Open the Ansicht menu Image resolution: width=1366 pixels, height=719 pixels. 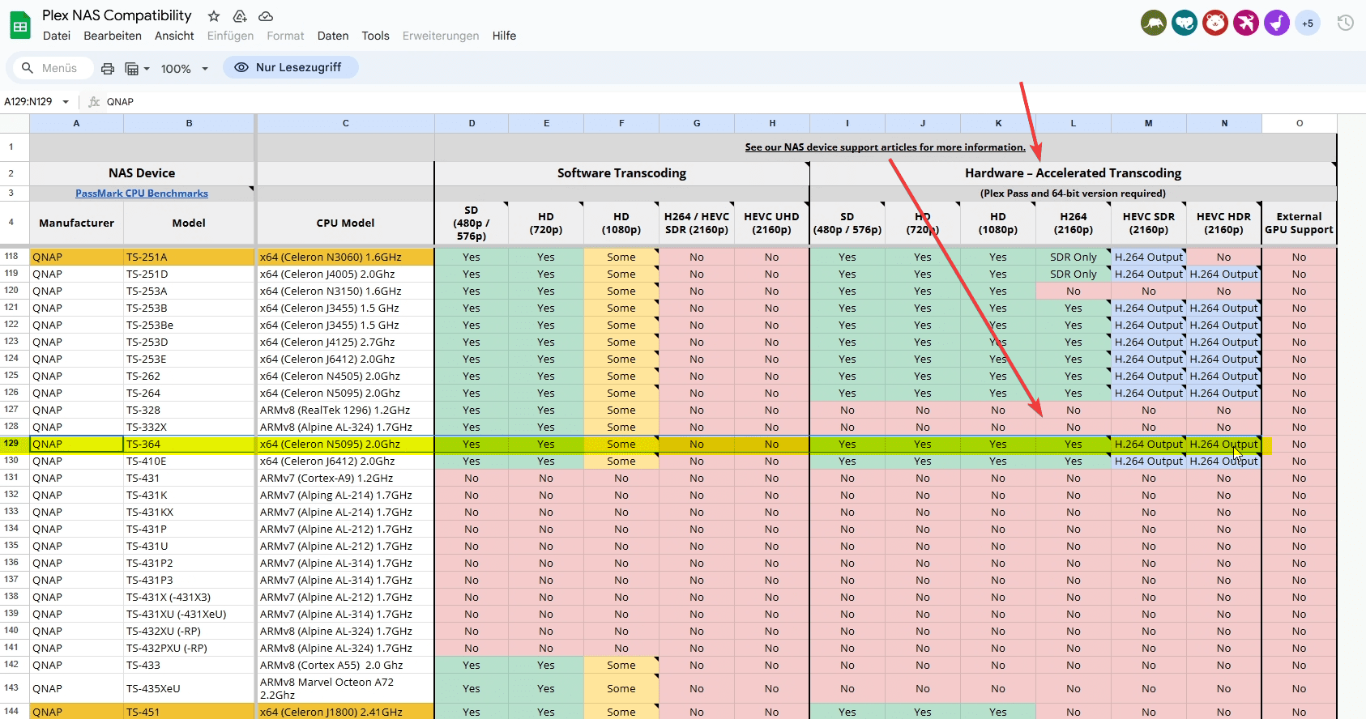coord(174,36)
